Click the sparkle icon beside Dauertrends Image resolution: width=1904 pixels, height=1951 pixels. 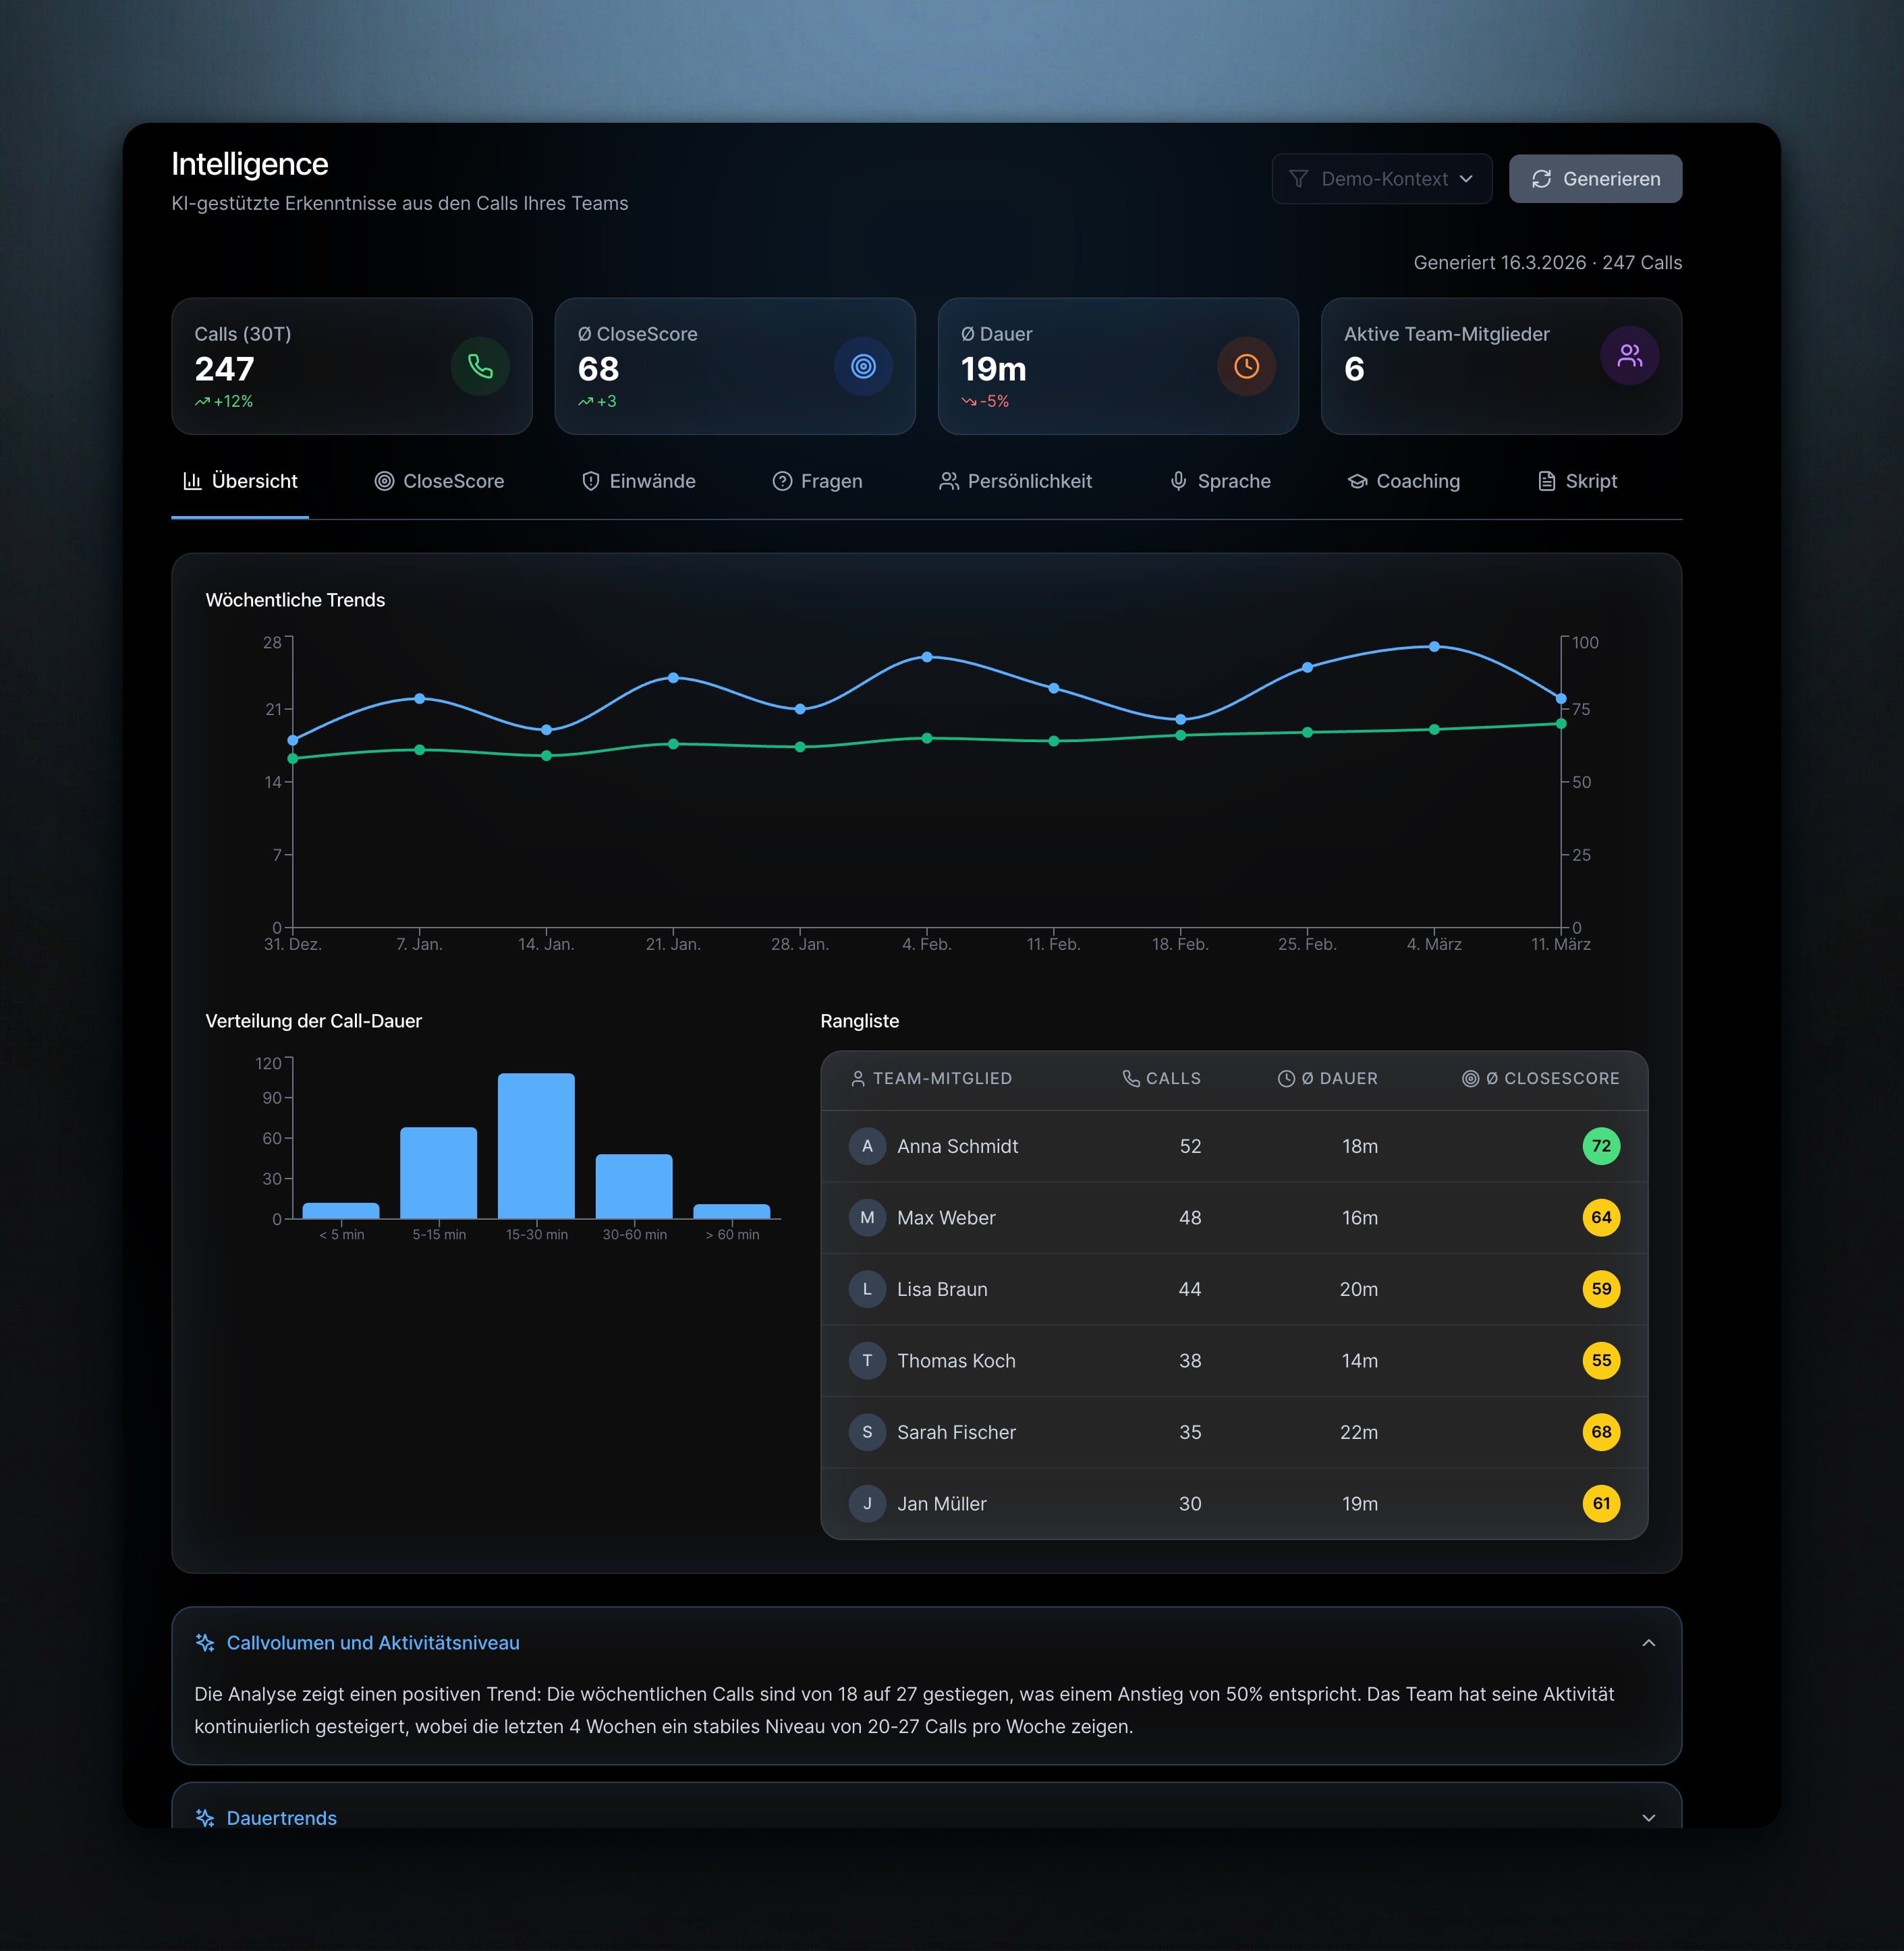click(x=205, y=1818)
